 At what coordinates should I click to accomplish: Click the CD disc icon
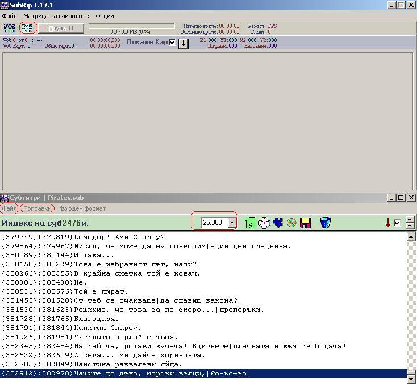[x=291, y=223]
